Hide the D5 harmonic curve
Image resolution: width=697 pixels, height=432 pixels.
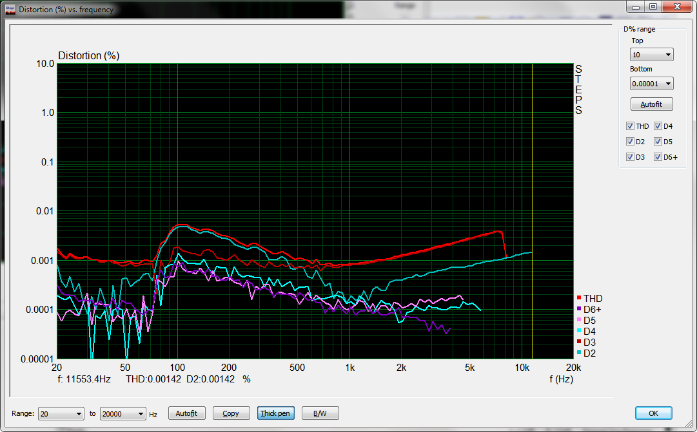[658, 142]
